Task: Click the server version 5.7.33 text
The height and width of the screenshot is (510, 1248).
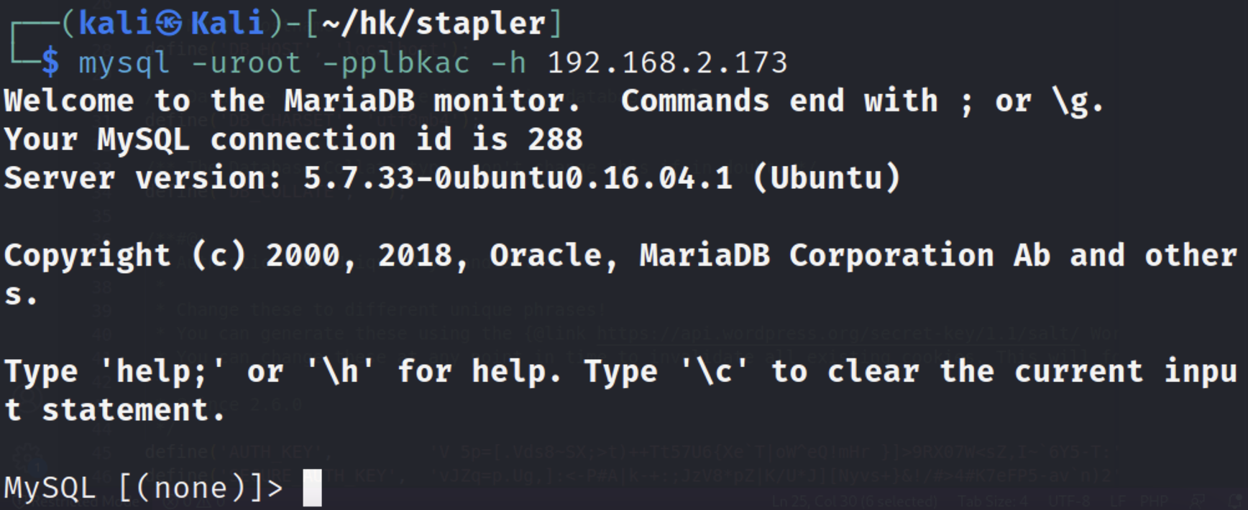Action: coord(359,177)
